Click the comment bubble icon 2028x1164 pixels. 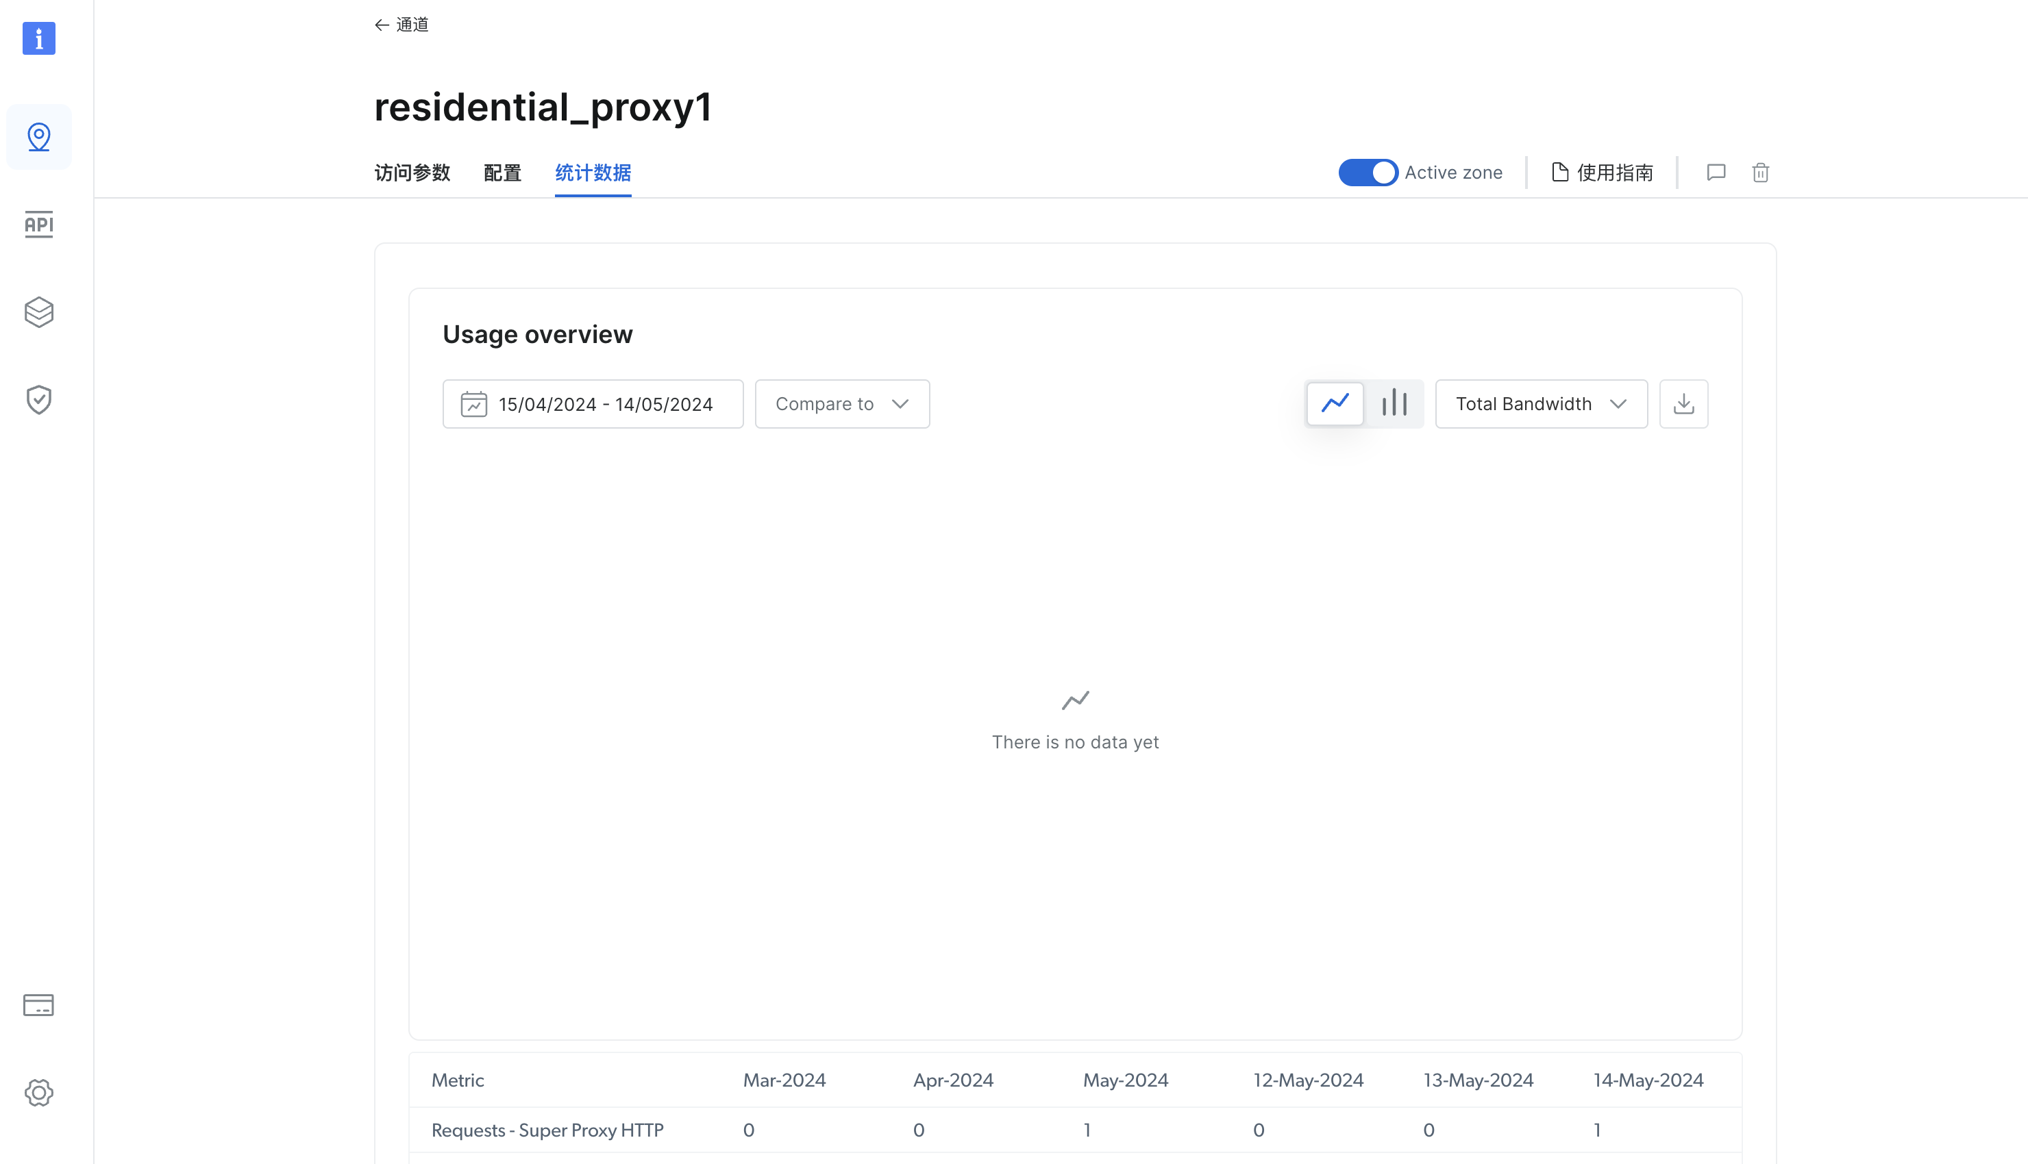click(x=1716, y=173)
